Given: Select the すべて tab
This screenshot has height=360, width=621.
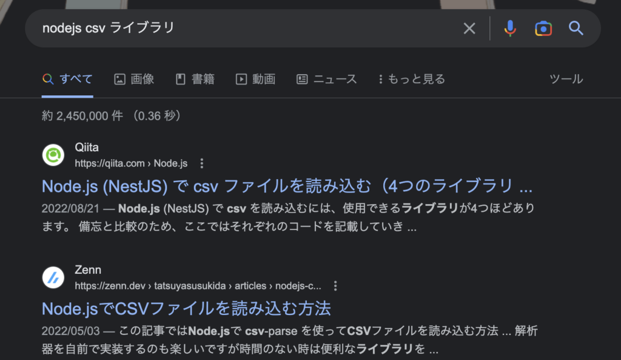Looking at the screenshot, I should 68,80.
